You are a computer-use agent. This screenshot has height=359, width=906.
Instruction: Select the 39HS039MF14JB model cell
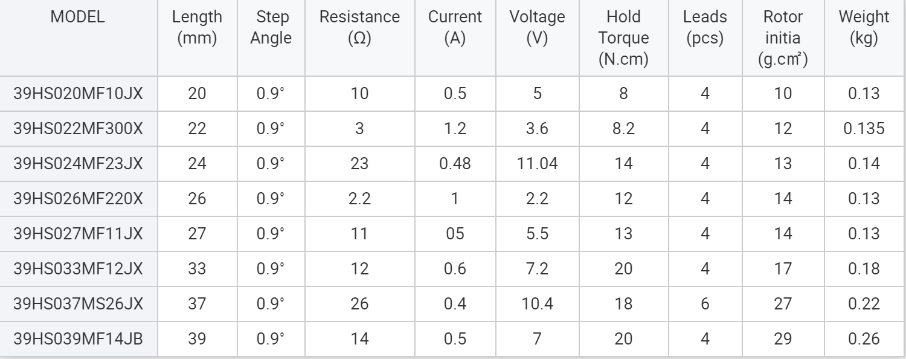coord(77,339)
